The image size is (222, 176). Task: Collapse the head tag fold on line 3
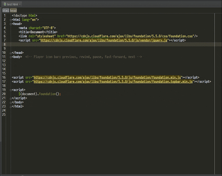point(11,24)
